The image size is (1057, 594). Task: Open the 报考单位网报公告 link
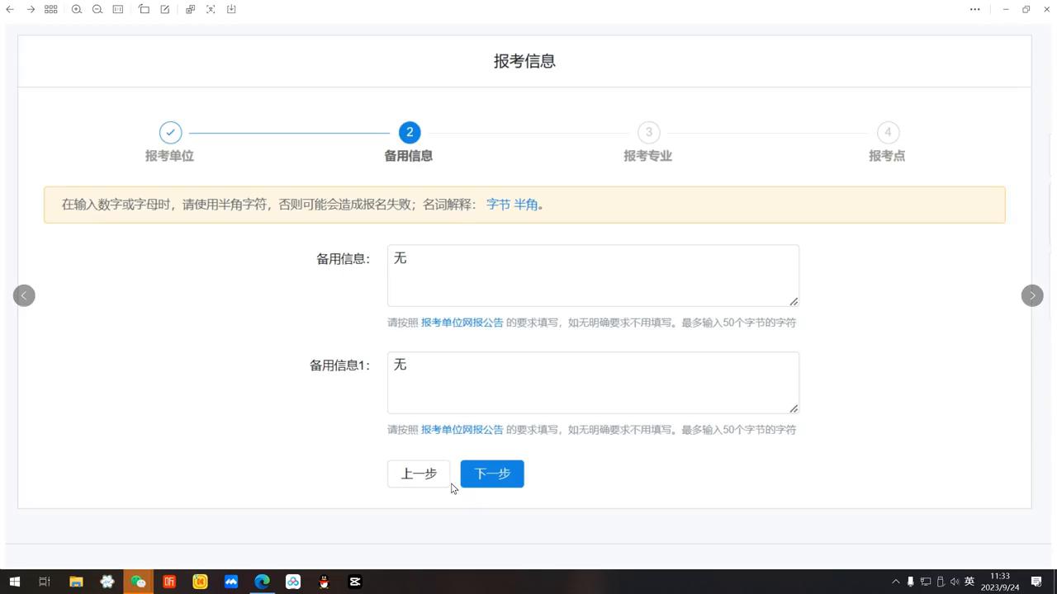(461, 323)
